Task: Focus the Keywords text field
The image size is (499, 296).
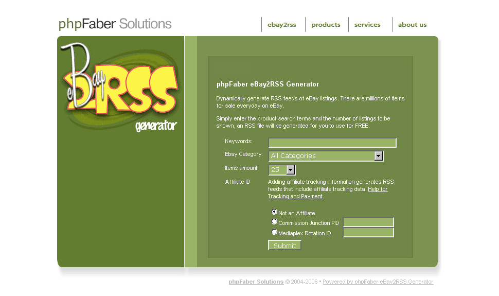Action: coord(332,143)
